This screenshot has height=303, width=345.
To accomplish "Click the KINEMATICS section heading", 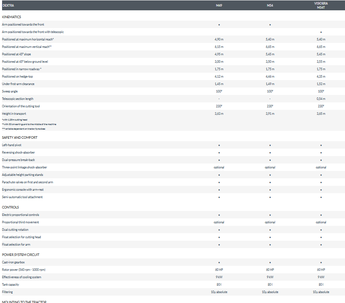I will pyautogui.click(x=12, y=17).
